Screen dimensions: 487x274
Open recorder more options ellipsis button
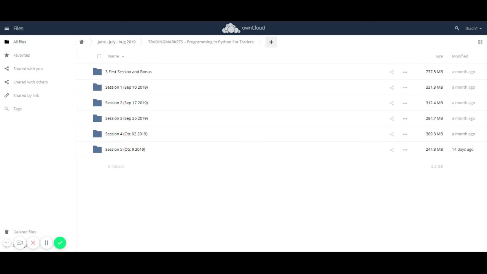(x=7, y=243)
